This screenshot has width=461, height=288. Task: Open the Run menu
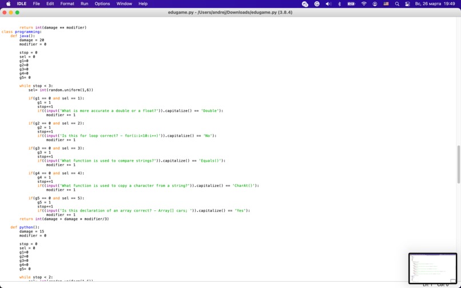click(x=85, y=4)
